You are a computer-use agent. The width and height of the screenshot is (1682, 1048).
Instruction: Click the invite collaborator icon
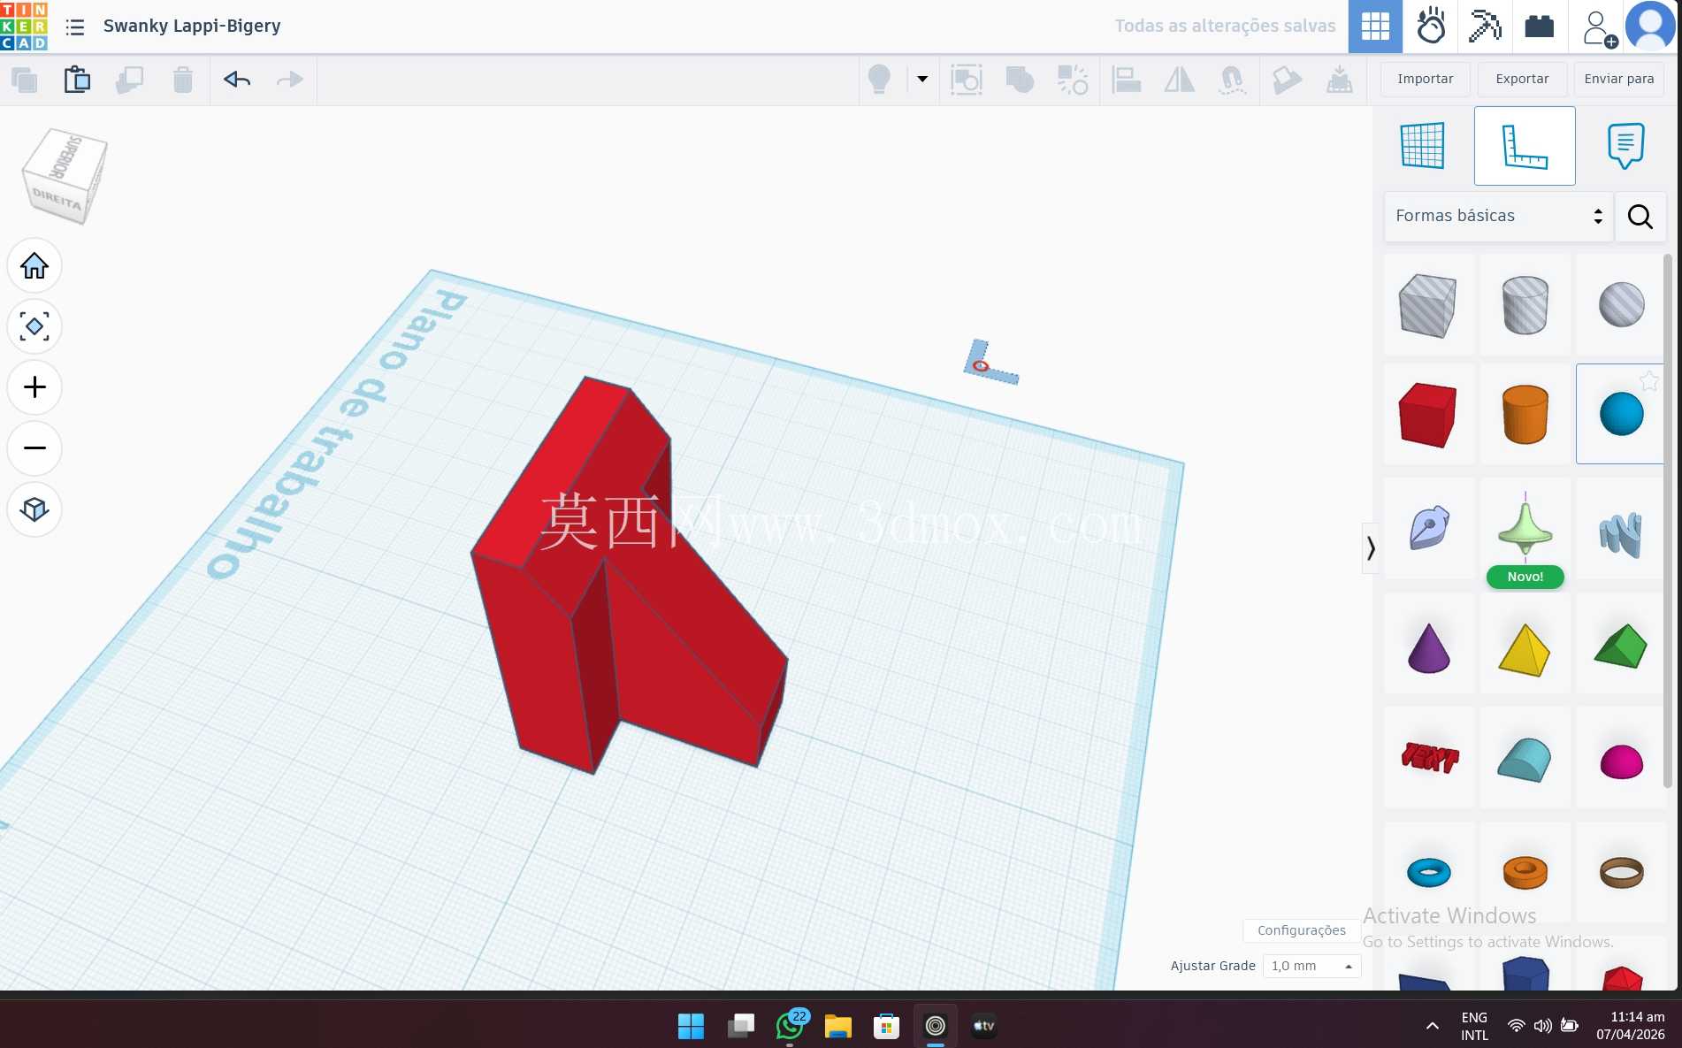point(1599,28)
